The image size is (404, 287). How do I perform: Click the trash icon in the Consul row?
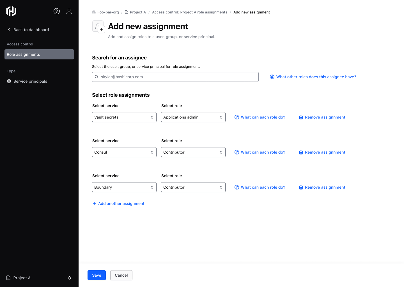(301, 152)
